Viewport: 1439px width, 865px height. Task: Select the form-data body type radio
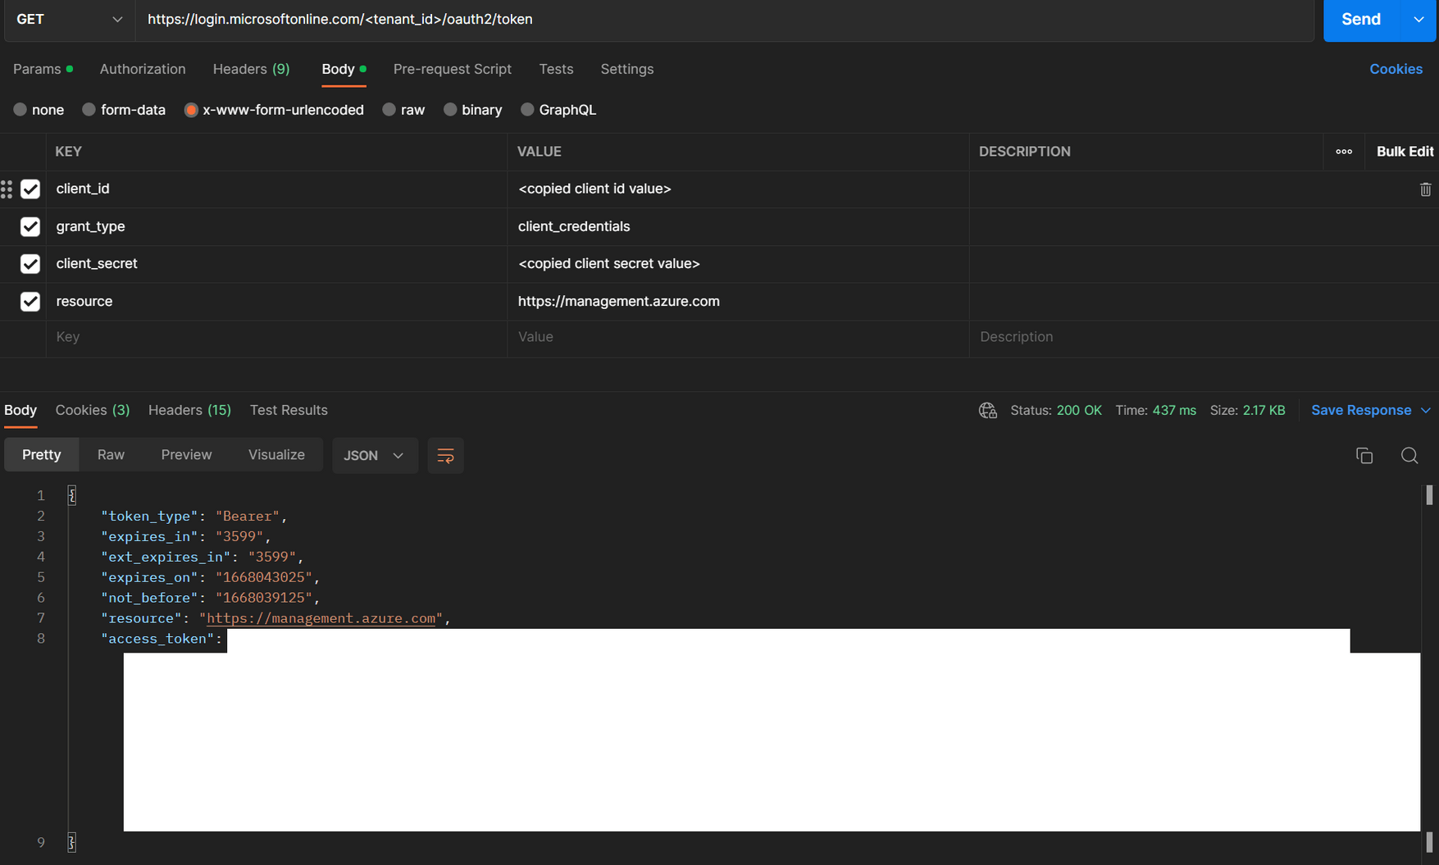point(89,110)
